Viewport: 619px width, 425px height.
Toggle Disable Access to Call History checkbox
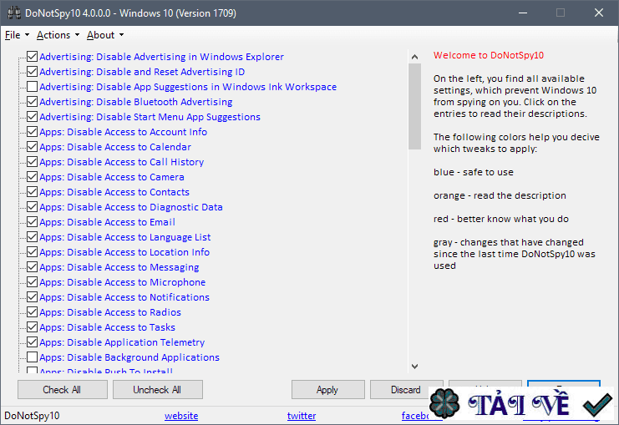[33, 161]
